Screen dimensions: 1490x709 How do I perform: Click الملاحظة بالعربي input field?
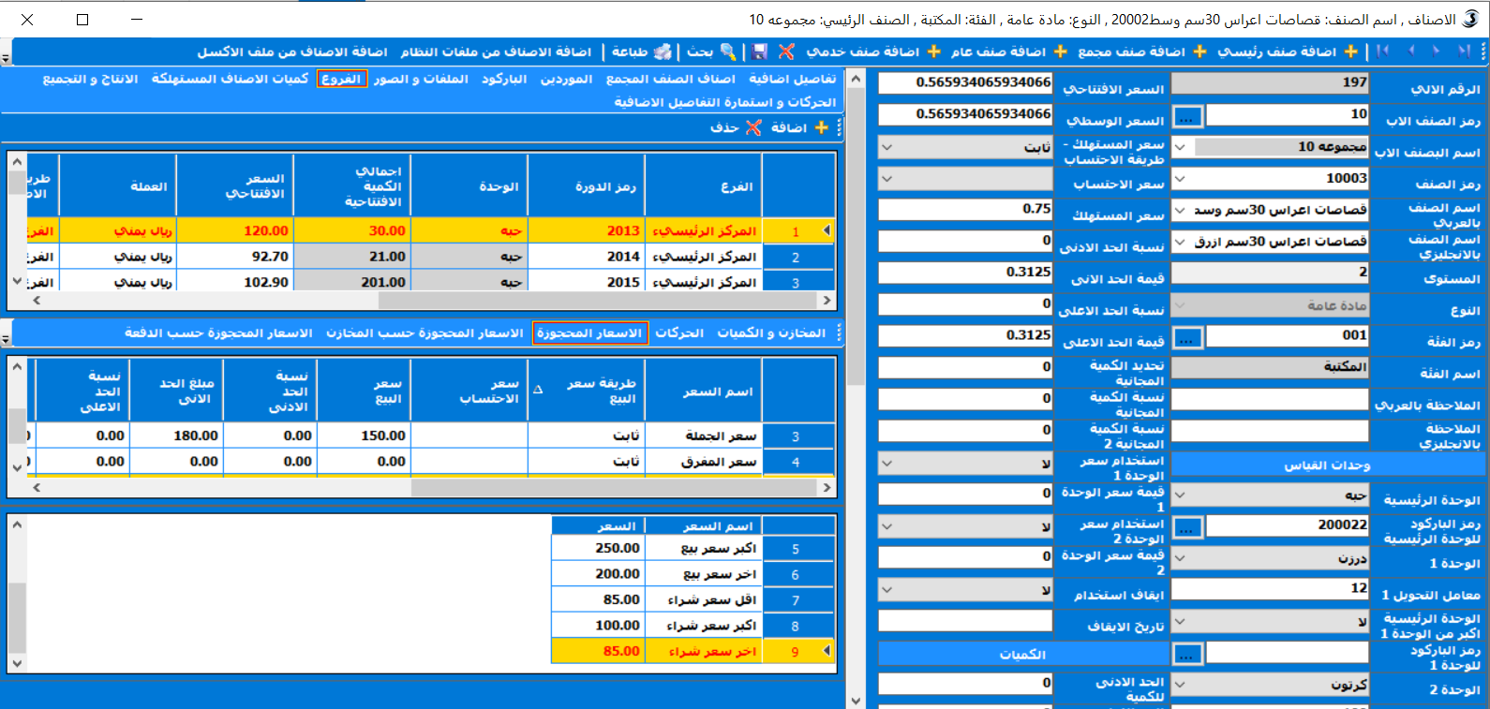(x=1270, y=400)
